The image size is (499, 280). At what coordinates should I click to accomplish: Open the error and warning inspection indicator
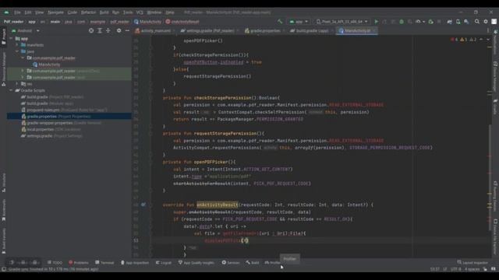463,40
